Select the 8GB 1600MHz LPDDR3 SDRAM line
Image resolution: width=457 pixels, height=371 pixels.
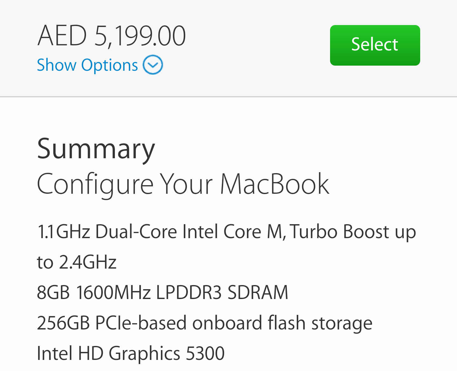(162, 292)
